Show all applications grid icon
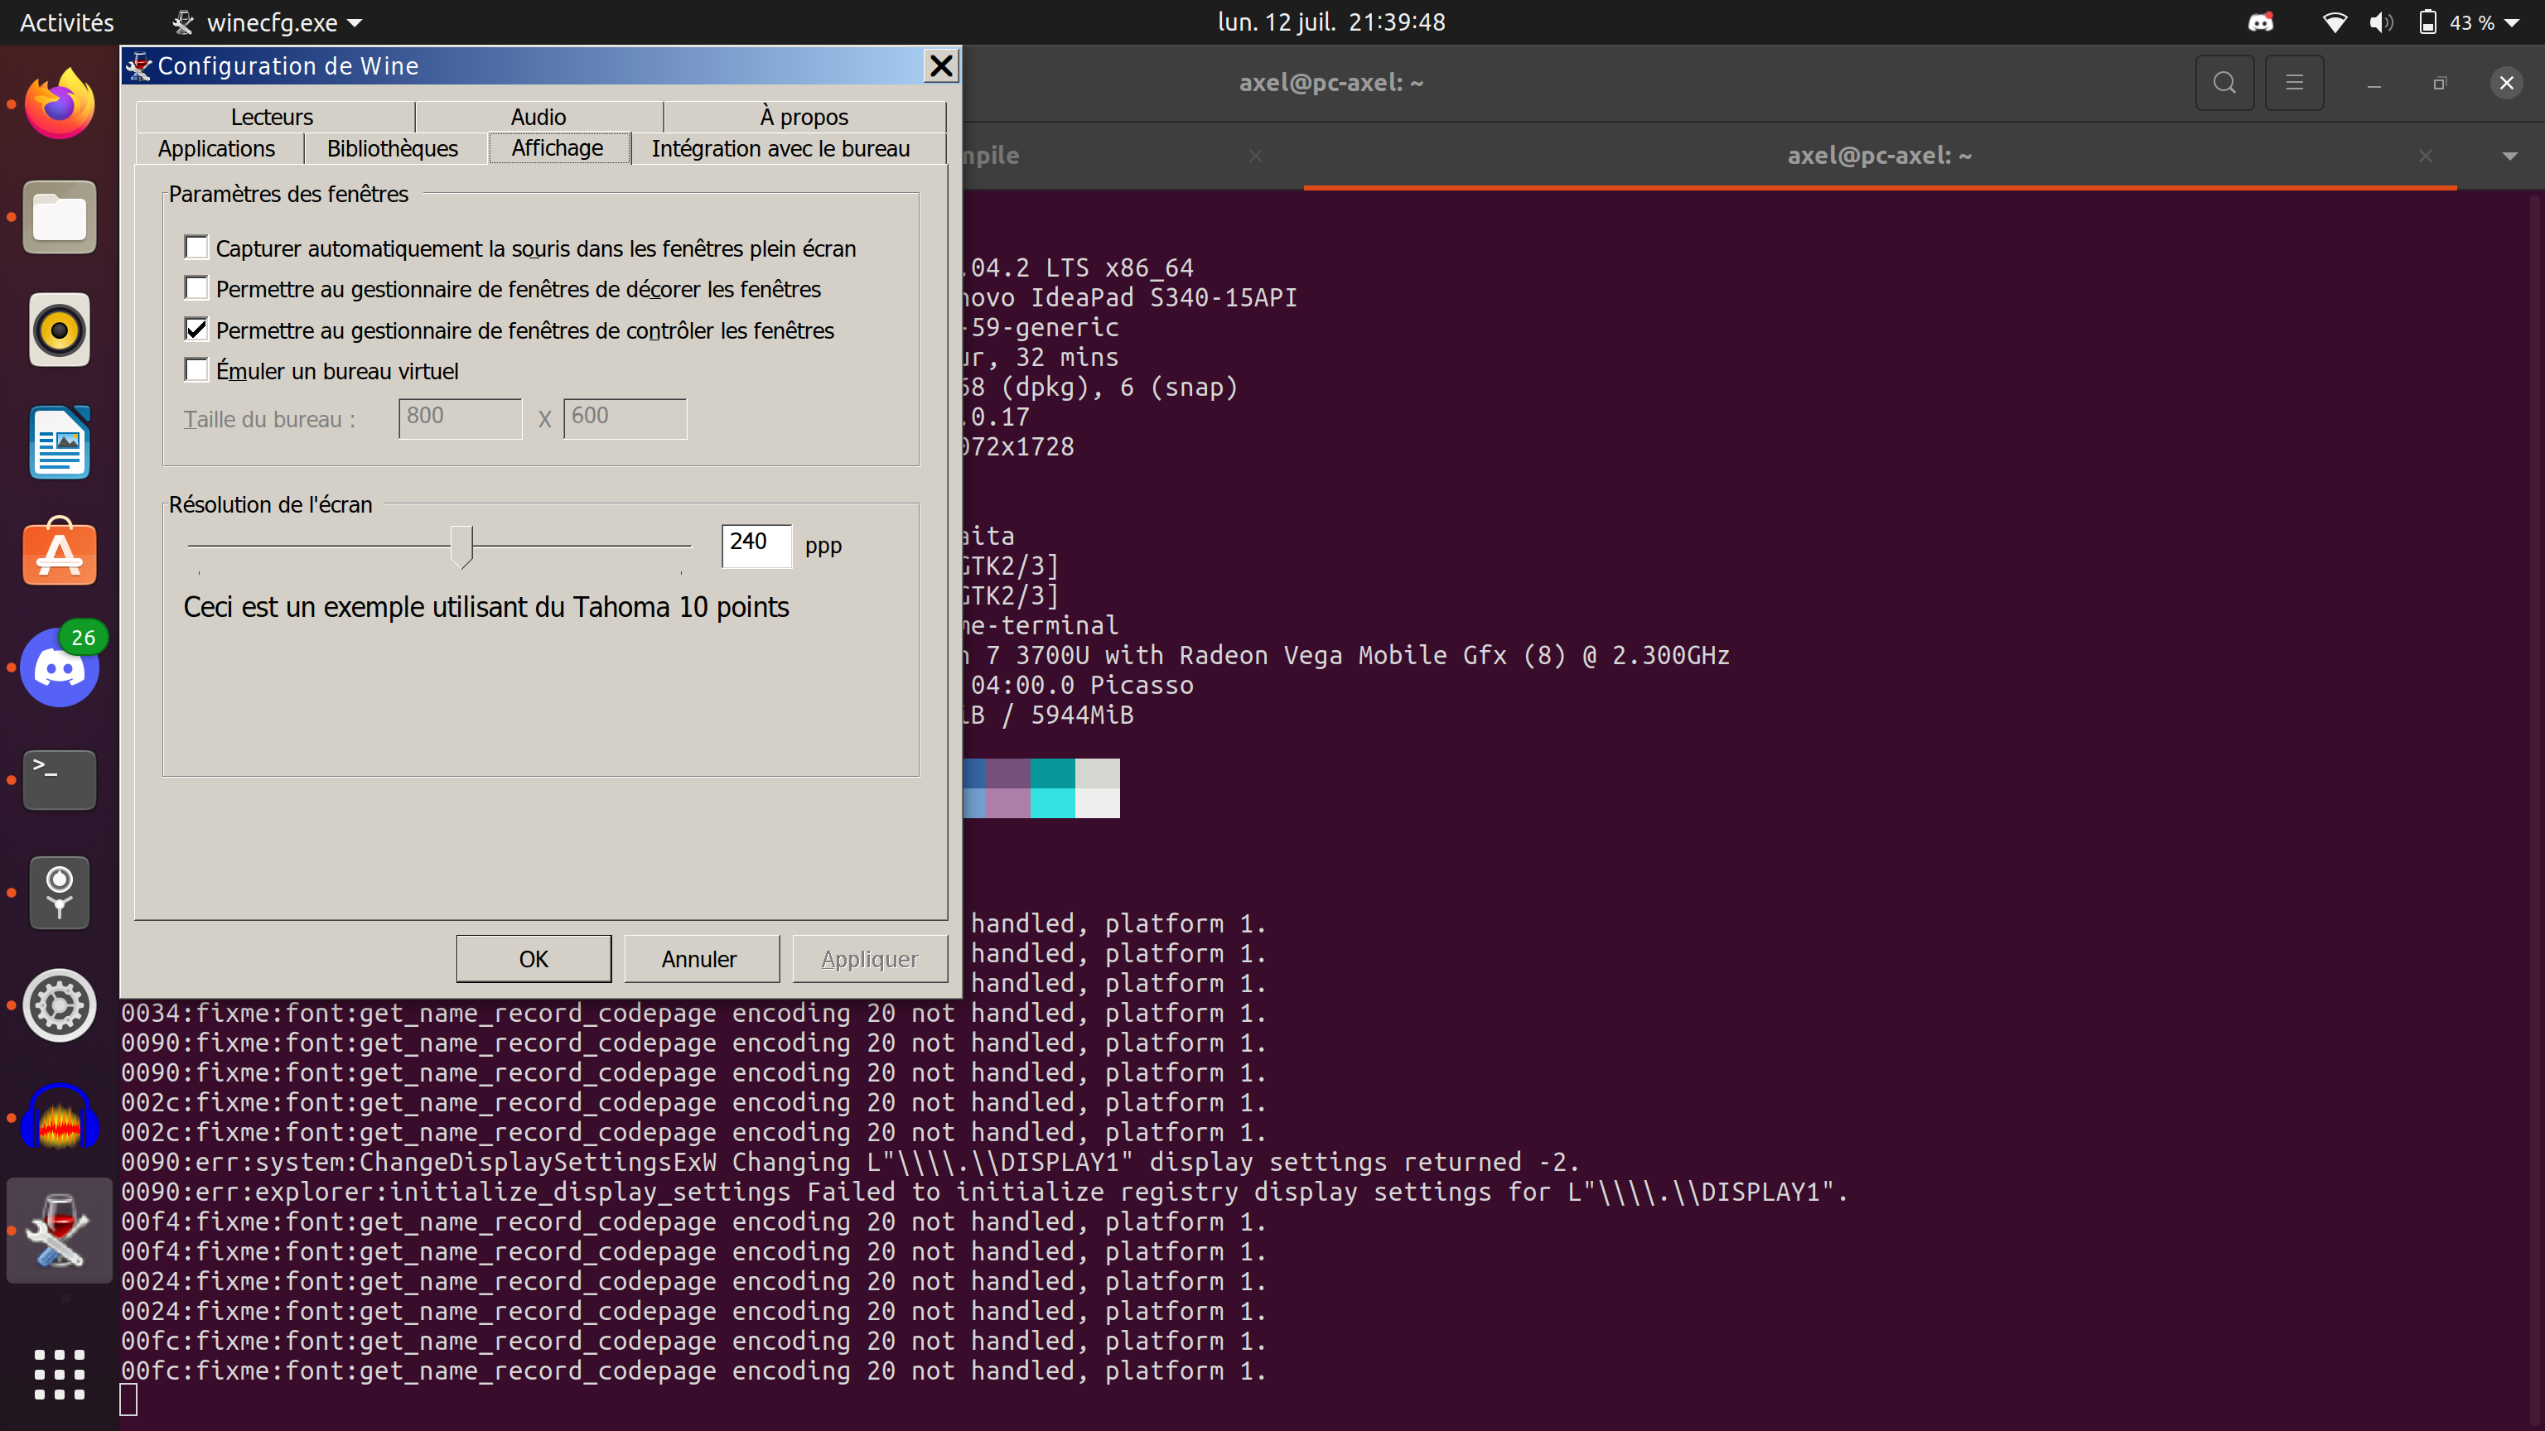The height and width of the screenshot is (1431, 2545). tap(60, 1374)
